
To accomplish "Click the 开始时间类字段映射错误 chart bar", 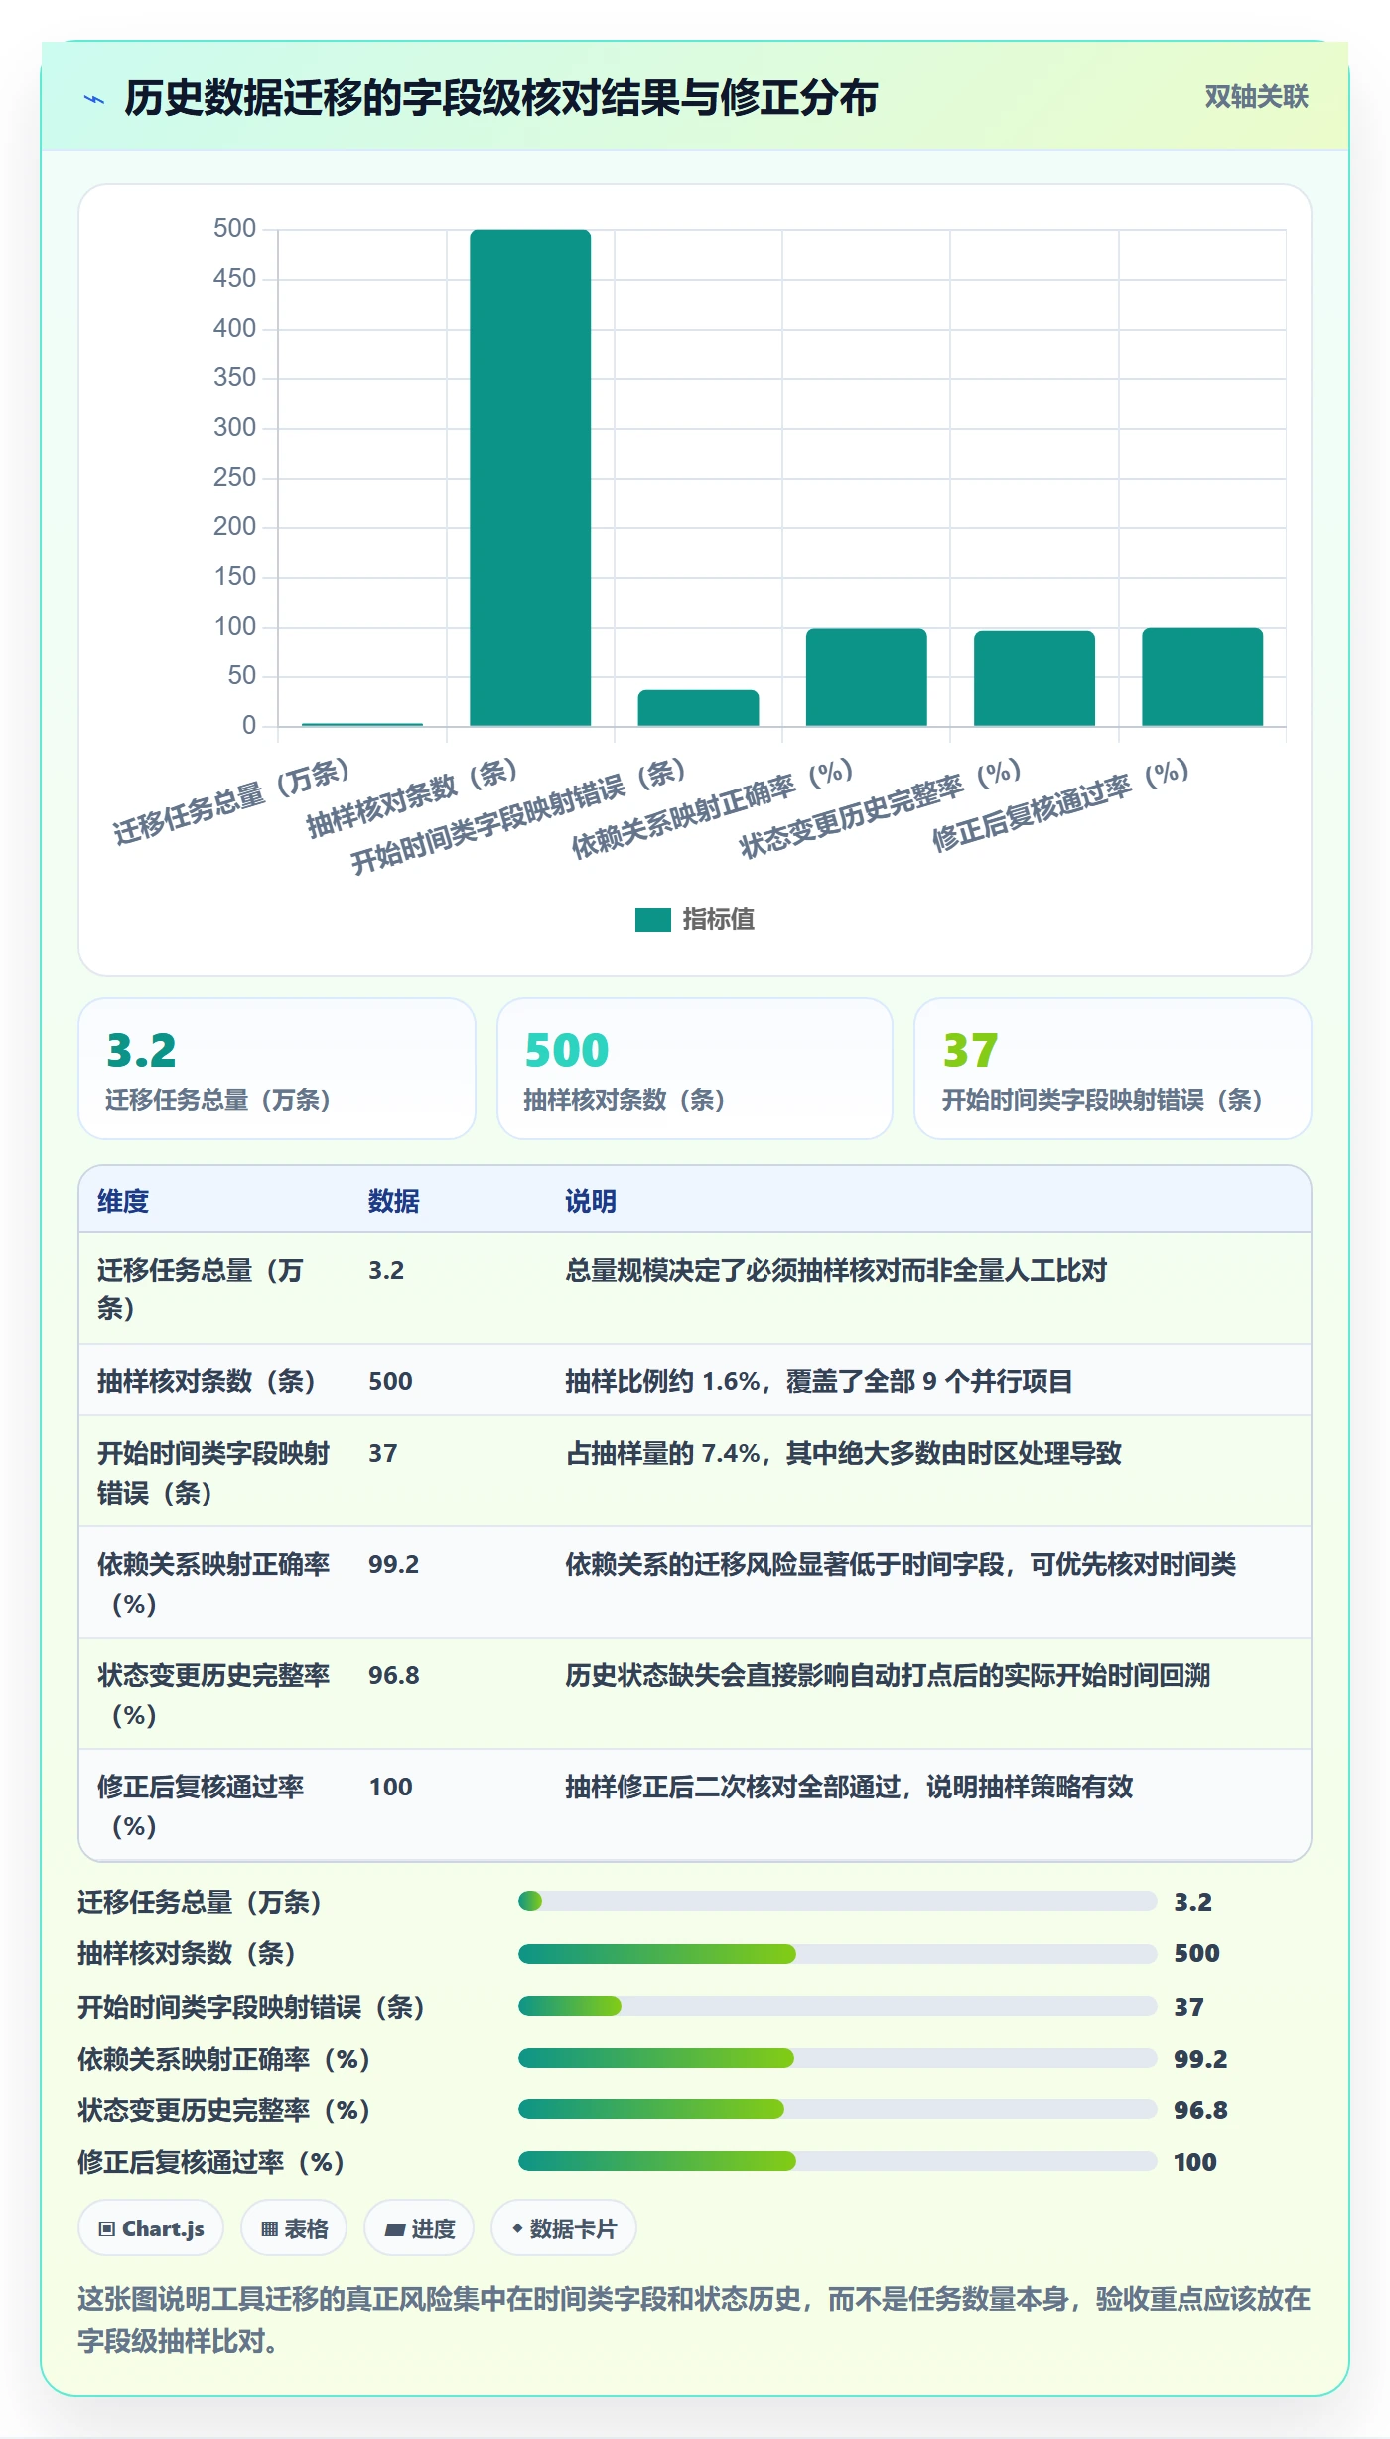I will 698,708.
